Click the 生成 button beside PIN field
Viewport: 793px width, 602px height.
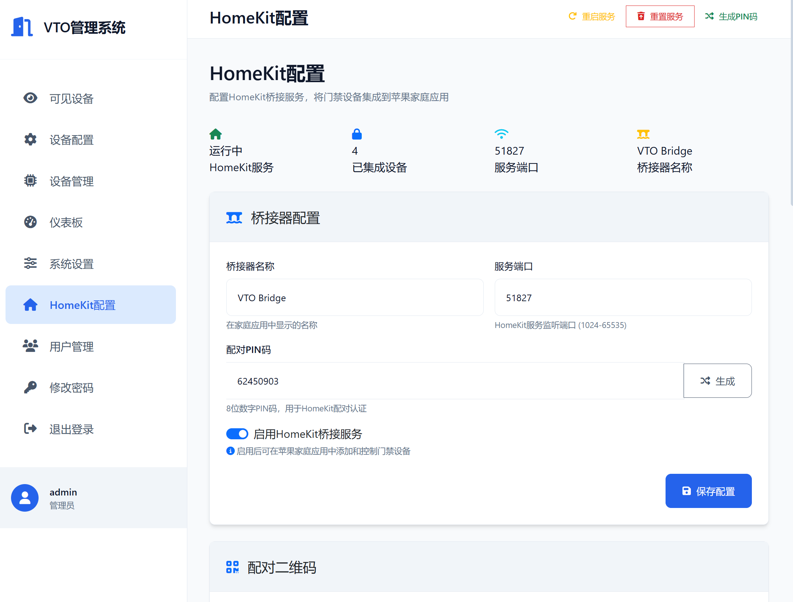[x=717, y=381]
